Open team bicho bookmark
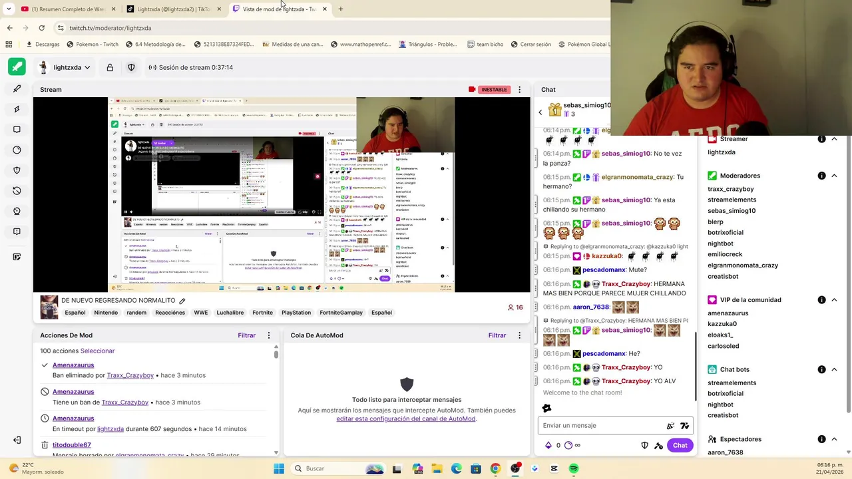852x479 pixels. 484,45
